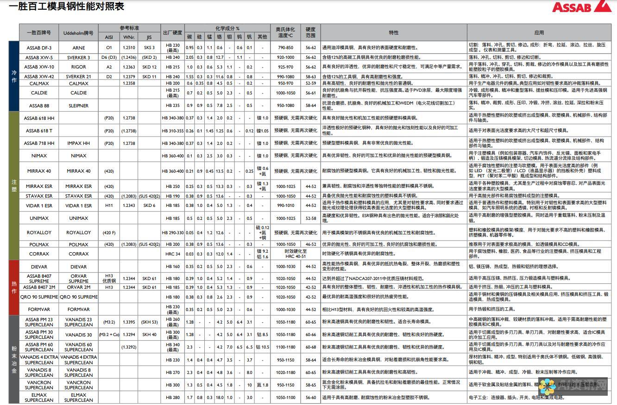Select the VANADIS 60 SUPERCLEAN cell
This screenshot has height=405, width=617.
78,347
